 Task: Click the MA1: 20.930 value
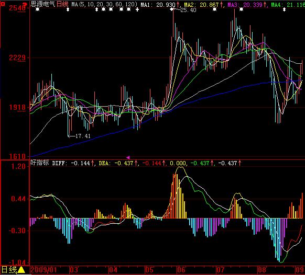click(158, 5)
